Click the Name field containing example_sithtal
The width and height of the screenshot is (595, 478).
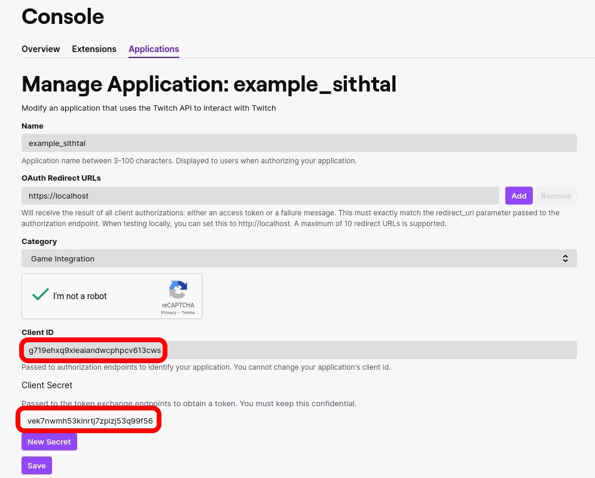coord(299,143)
